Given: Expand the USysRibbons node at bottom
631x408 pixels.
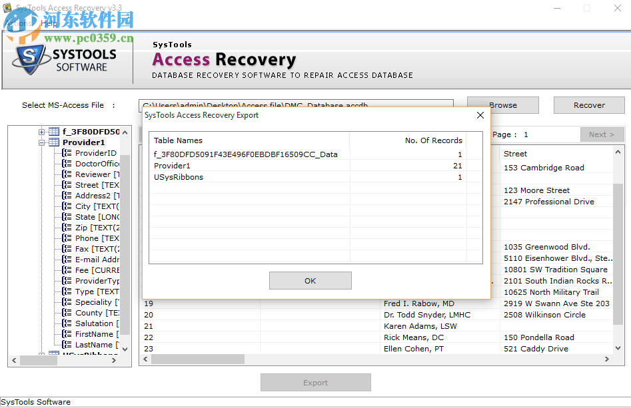Looking at the screenshot, I should (x=41, y=355).
